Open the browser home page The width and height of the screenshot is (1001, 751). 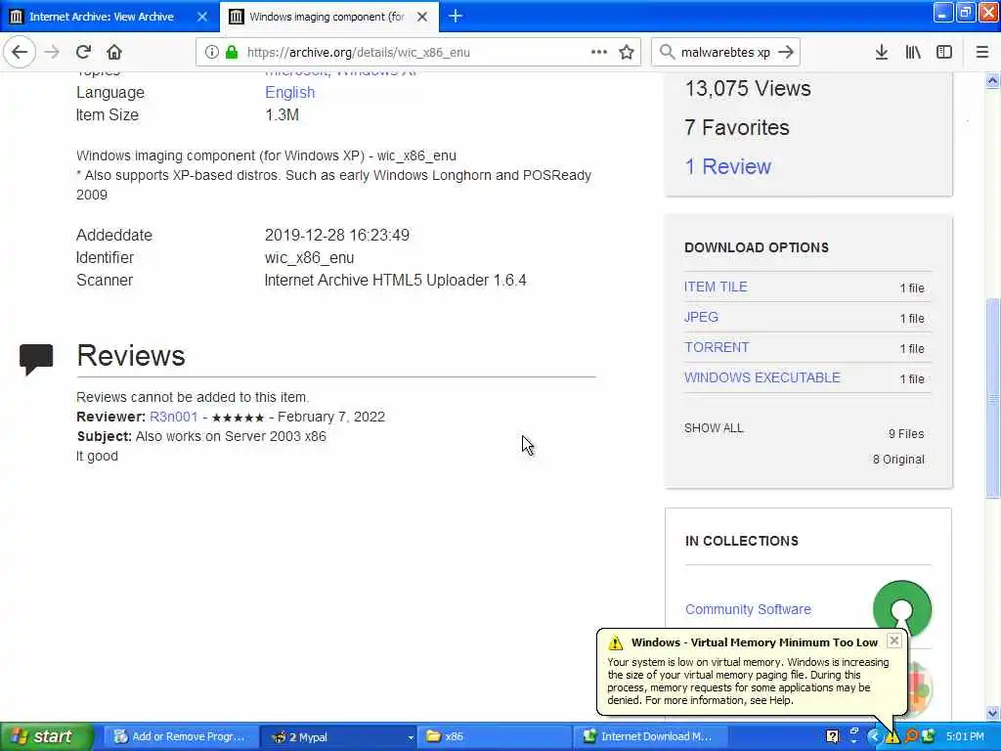pyautogui.click(x=114, y=52)
